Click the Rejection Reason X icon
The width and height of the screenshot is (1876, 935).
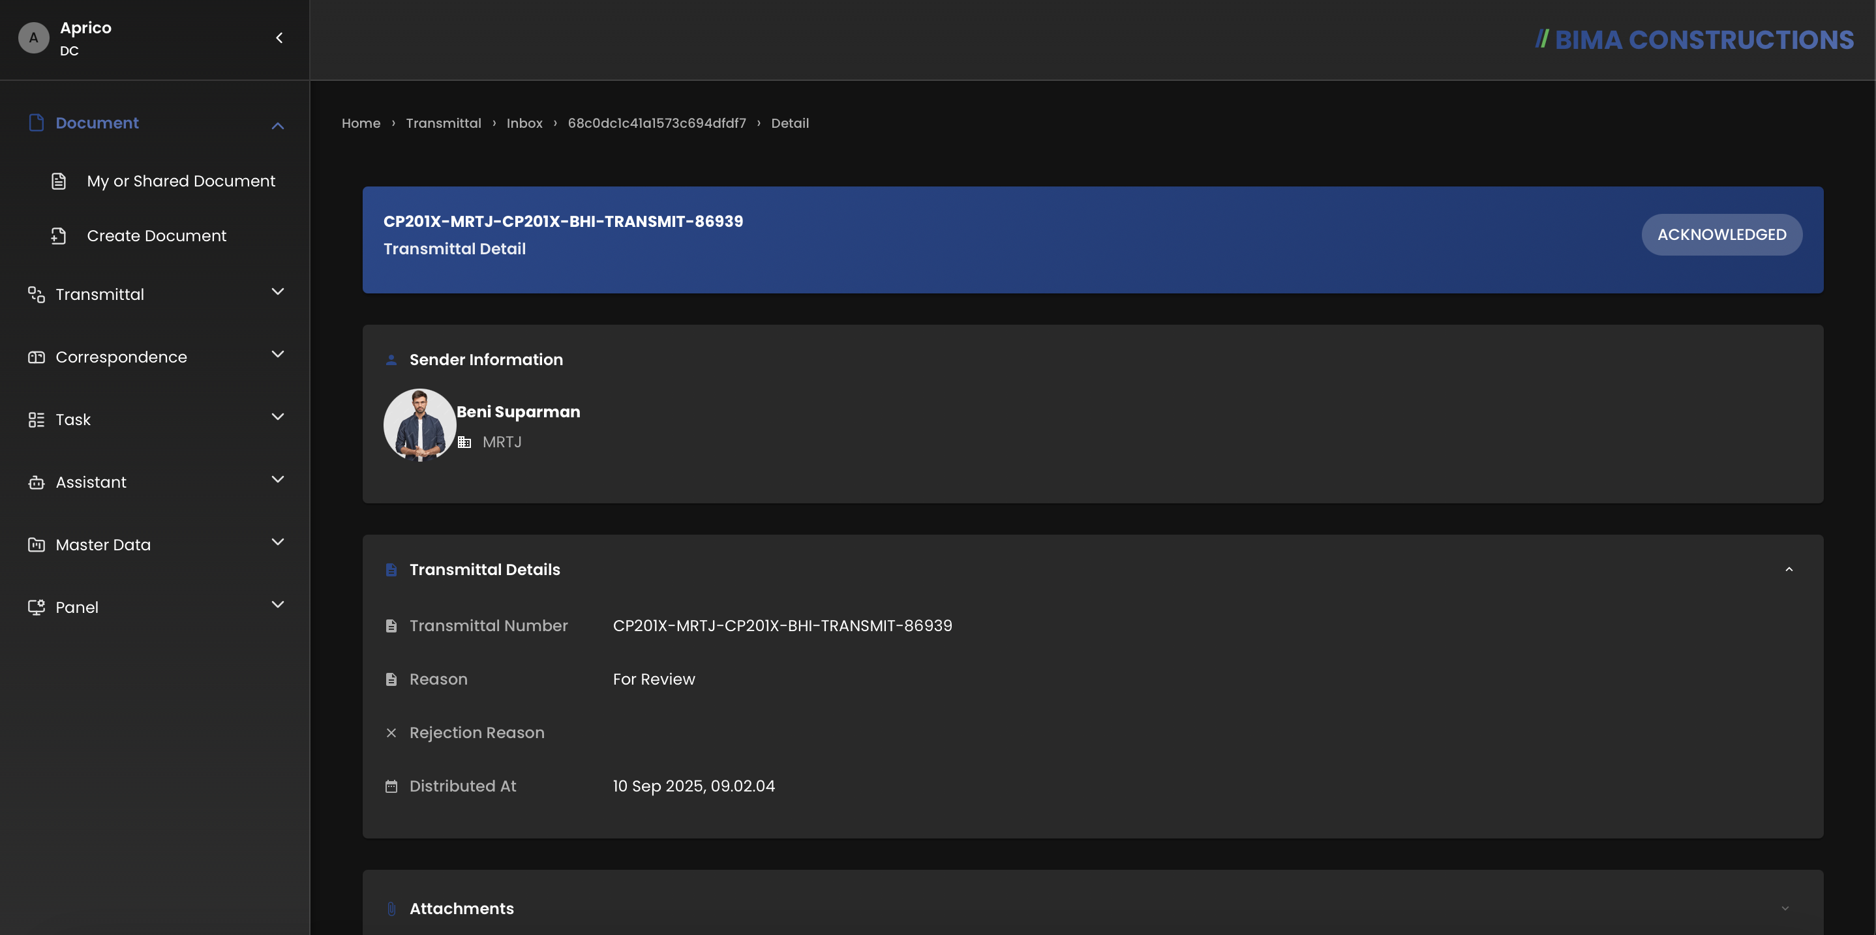point(391,733)
